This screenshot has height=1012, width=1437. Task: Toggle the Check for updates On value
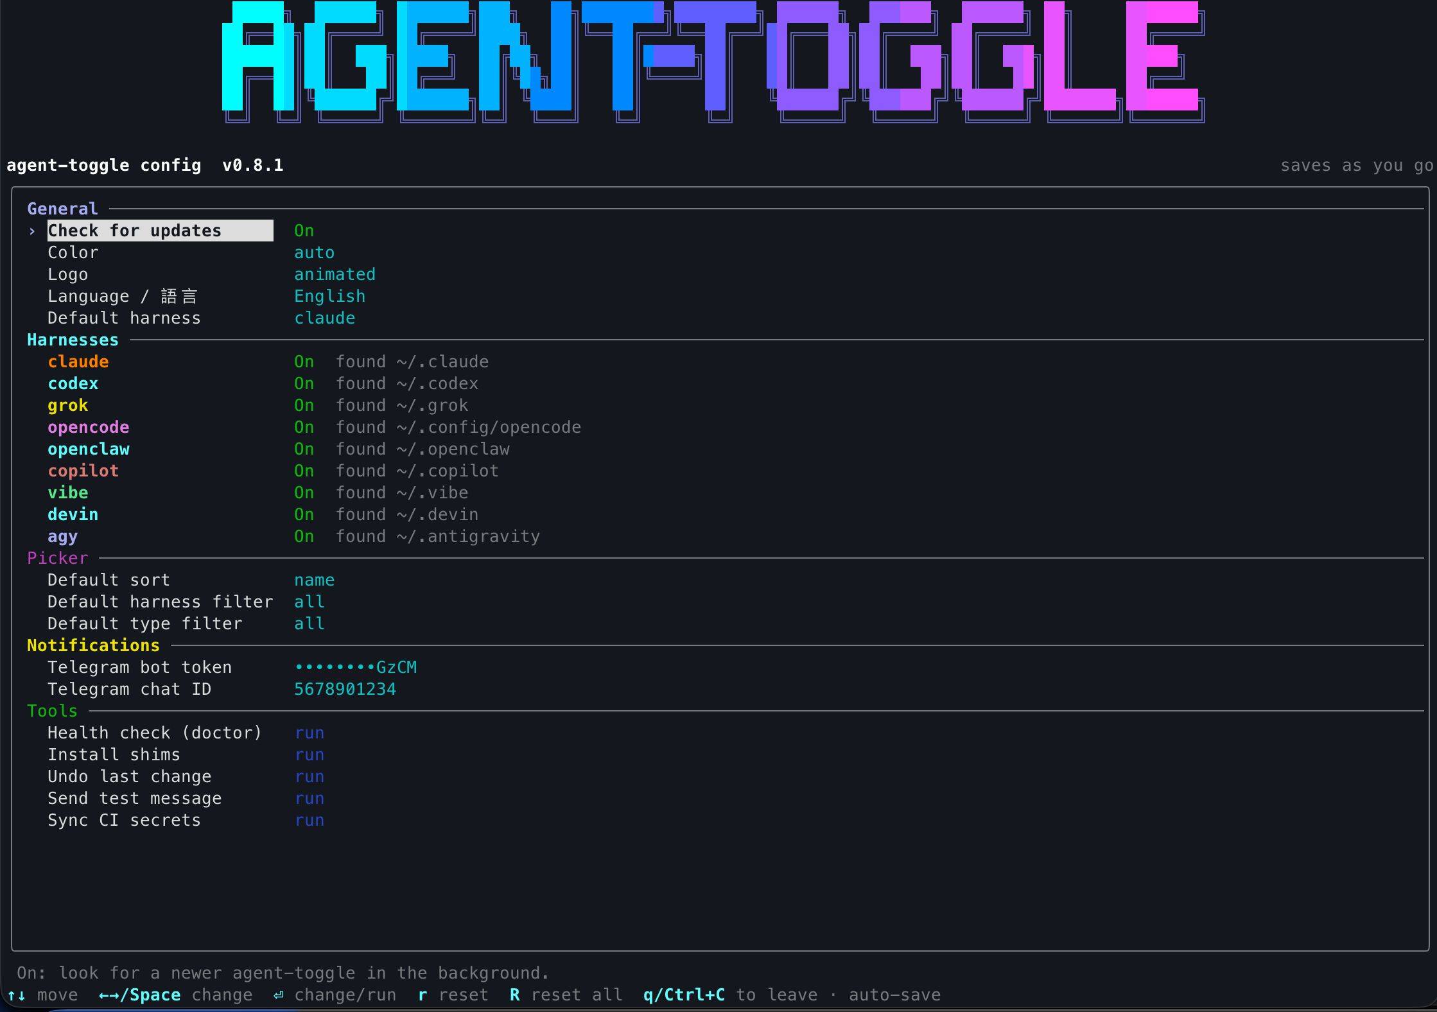[304, 231]
